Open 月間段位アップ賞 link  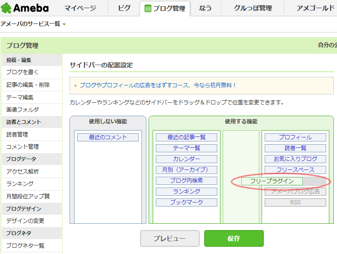pos(28,196)
